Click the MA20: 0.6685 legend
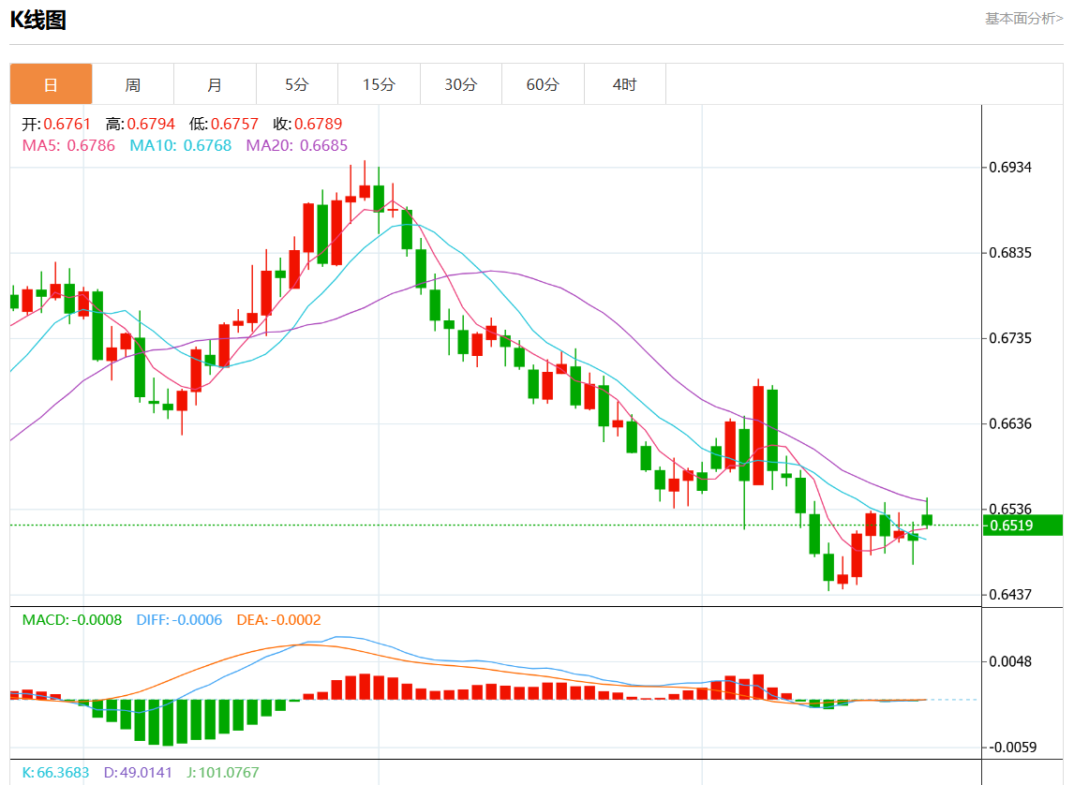This screenshot has height=785, width=1089. click(x=296, y=146)
